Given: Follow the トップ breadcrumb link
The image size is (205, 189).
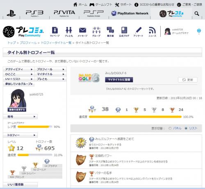Looking at the screenshot, I should pyautogui.click(x=11, y=43).
